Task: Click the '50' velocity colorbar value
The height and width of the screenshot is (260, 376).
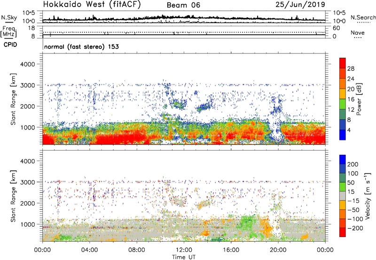Action: [x=351, y=183]
